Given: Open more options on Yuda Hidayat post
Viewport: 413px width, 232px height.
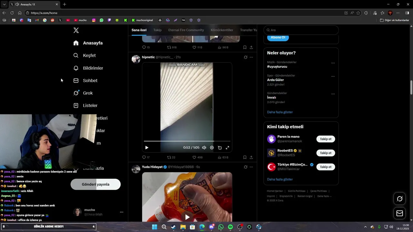Looking at the screenshot, I should [251, 167].
